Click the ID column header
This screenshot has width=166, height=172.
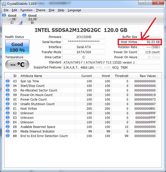click(15, 76)
